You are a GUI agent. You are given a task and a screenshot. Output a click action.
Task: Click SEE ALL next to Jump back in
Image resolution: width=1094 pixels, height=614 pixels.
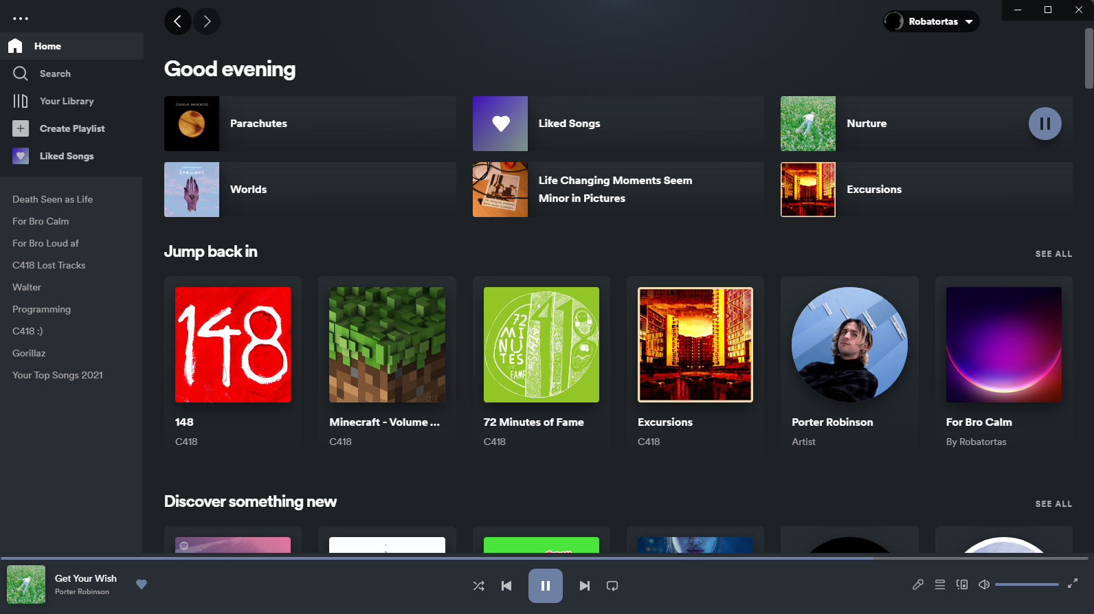coord(1053,253)
